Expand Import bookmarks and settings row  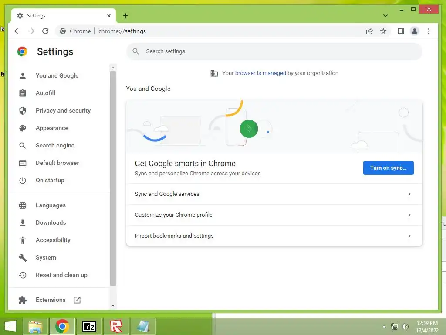274,236
